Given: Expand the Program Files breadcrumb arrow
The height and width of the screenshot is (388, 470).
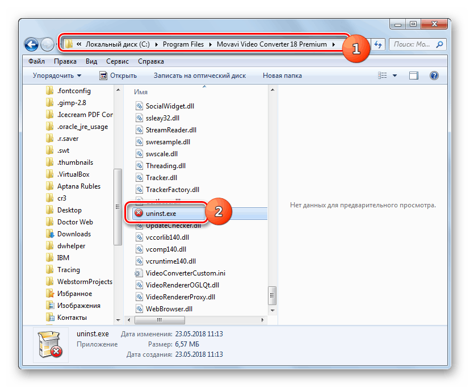Looking at the screenshot, I should [210, 44].
